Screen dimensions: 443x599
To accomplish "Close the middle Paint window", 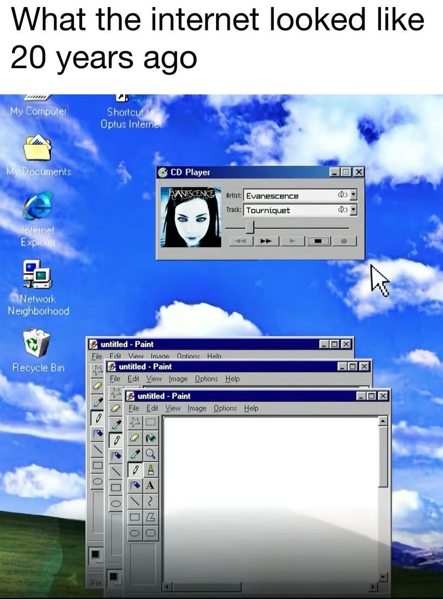I will point(364,367).
